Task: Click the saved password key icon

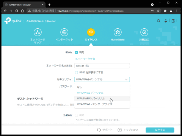Action: point(152,11)
